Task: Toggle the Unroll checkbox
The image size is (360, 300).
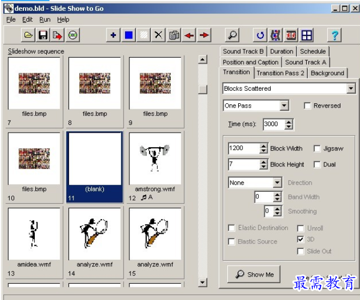Action: pyautogui.click(x=300, y=228)
